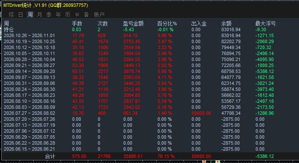Switch to the 年 yearly tab
The height and width of the screenshot is (163, 299).
coord(58,15)
